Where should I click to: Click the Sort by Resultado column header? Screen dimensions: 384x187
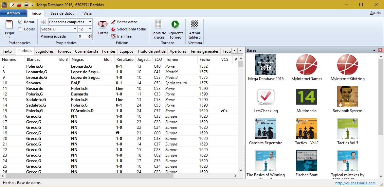125,59
